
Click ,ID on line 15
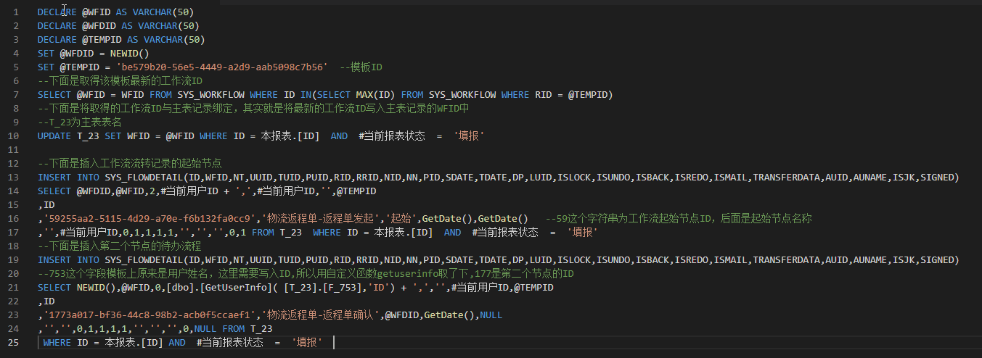46,205
